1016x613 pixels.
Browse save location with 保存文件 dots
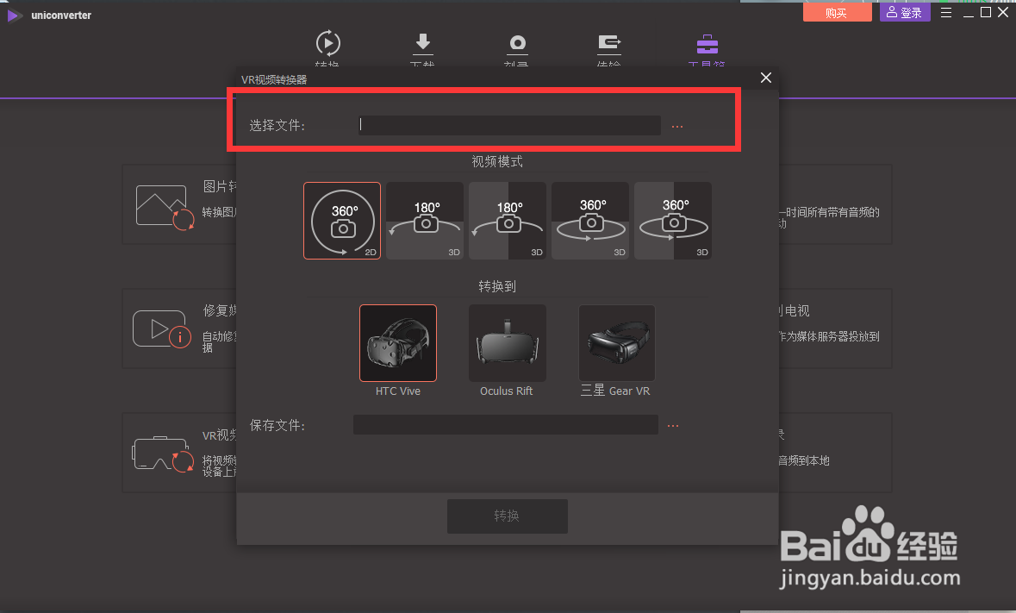(x=673, y=426)
